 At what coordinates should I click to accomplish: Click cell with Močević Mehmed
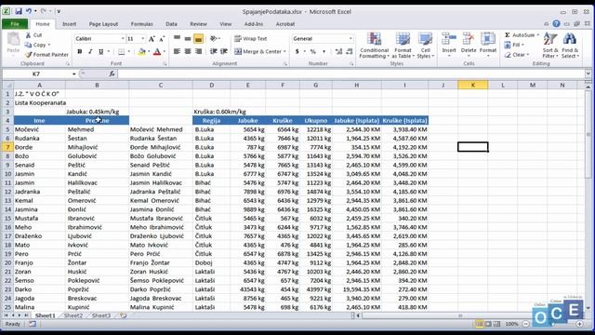tap(161, 129)
